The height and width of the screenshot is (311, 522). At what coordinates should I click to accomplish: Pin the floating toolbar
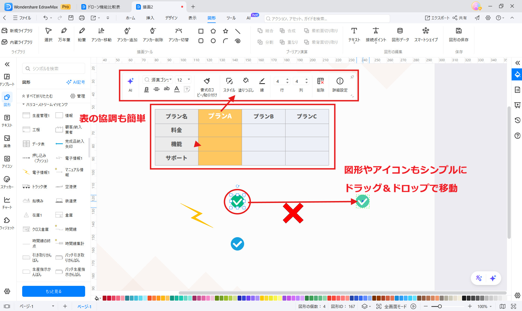[x=352, y=77]
